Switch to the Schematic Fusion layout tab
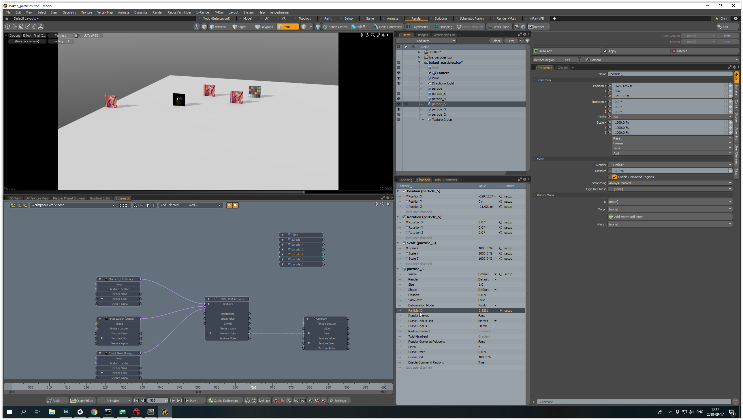 (471, 18)
